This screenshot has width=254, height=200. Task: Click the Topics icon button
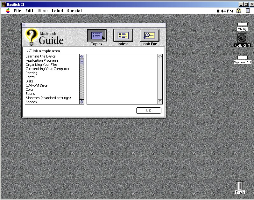pos(96,35)
